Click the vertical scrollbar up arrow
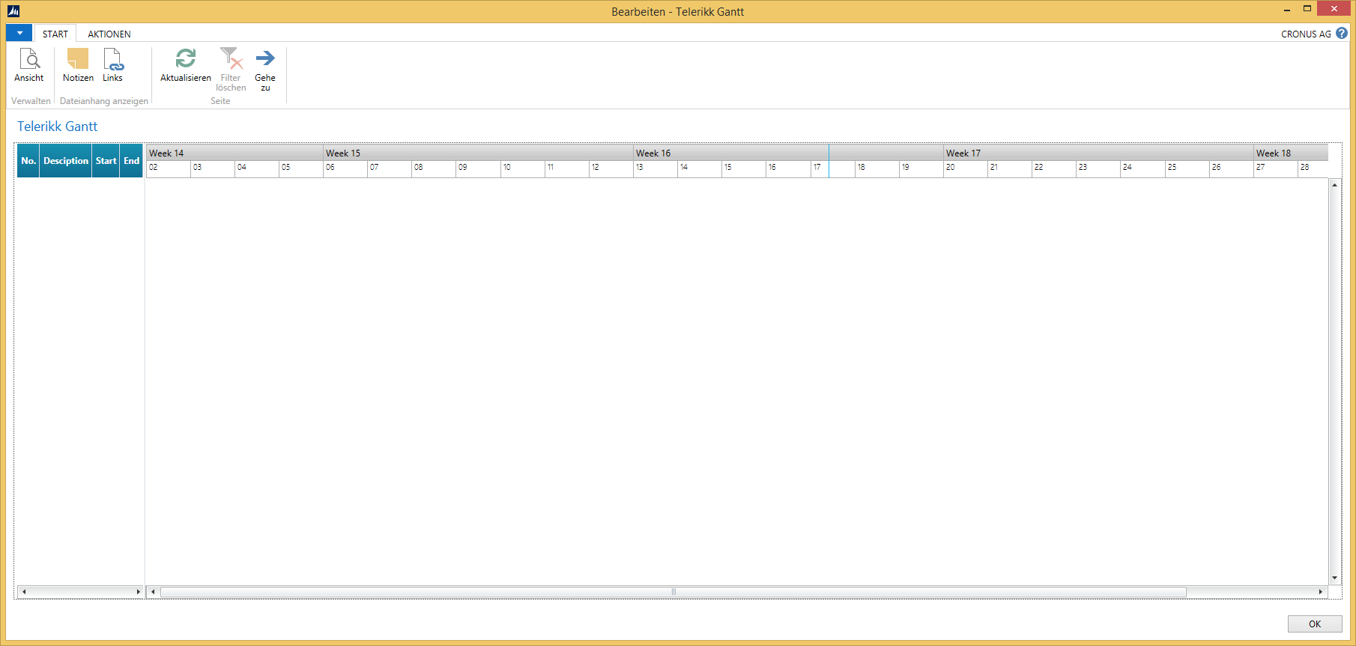The height and width of the screenshot is (646, 1356). [x=1334, y=184]
